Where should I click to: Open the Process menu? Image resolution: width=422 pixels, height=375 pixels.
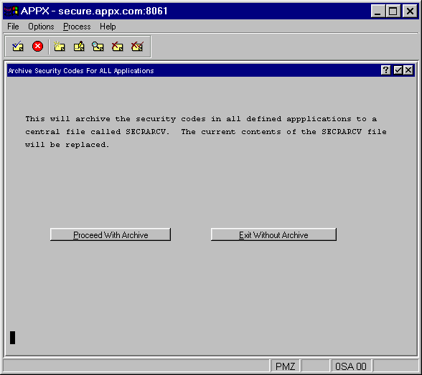coord(77,27)
